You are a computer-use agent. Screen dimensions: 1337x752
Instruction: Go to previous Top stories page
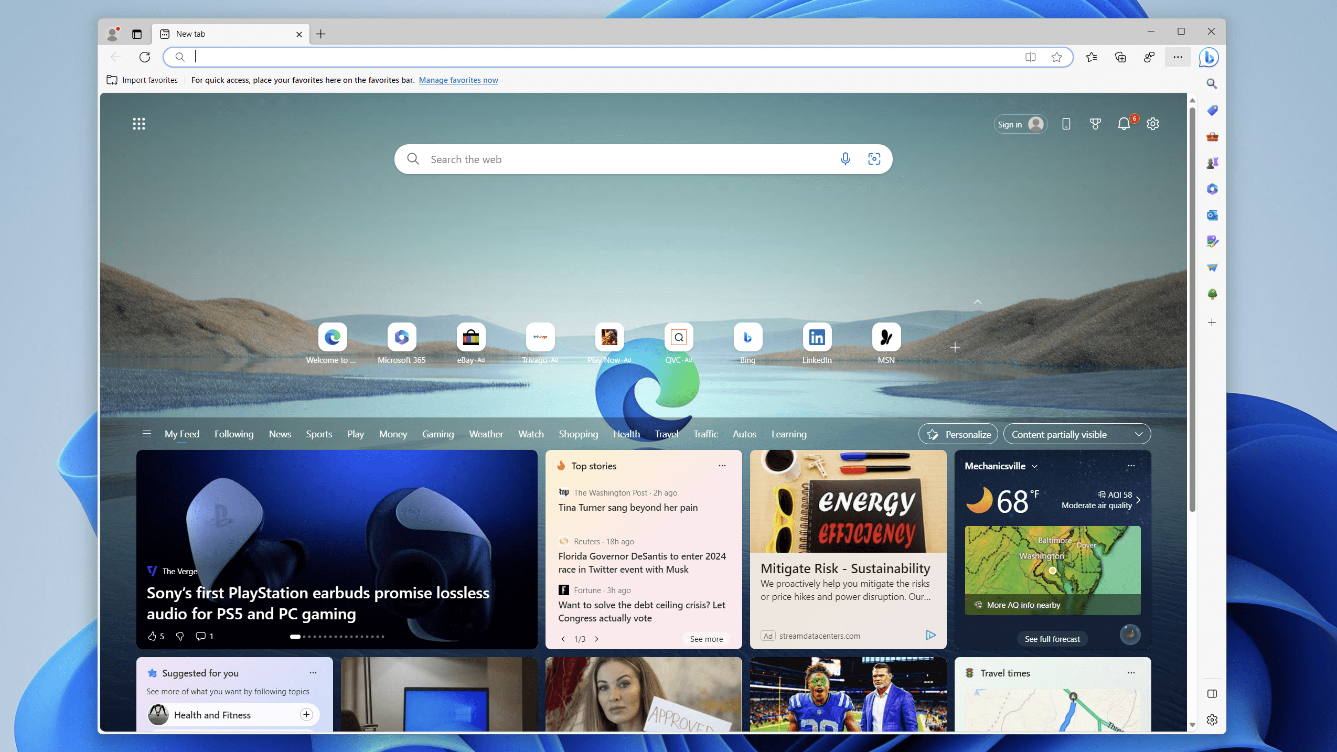click(563, 639)
